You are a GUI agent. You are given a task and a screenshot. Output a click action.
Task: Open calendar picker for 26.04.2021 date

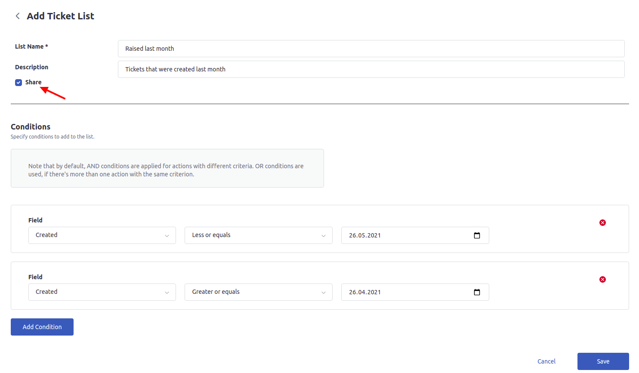coord(477,292)
